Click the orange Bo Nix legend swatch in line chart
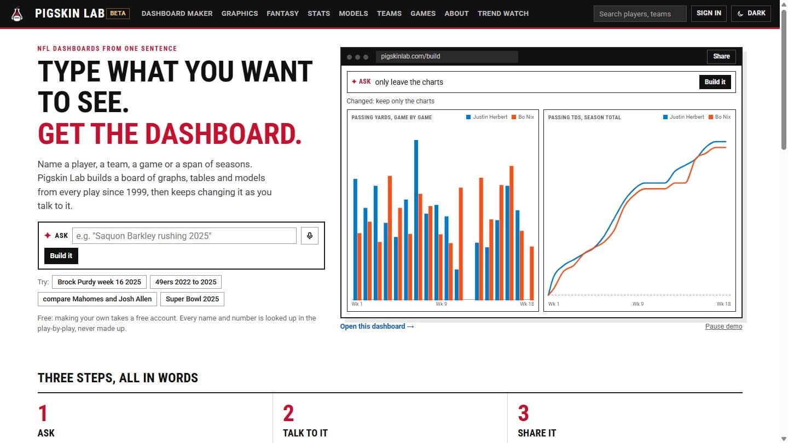The width and height of the screenshot is (788, 443). point(710,117)
